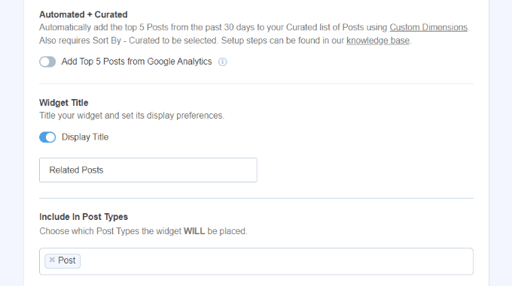
Task: Click info icon beside Google Analytics label
Action: tap(222, 62)
